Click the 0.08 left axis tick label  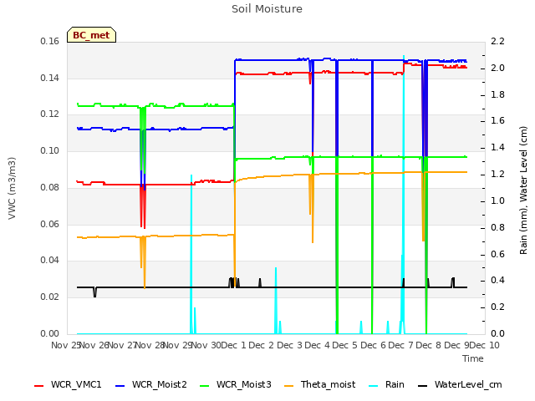[50, 187]
